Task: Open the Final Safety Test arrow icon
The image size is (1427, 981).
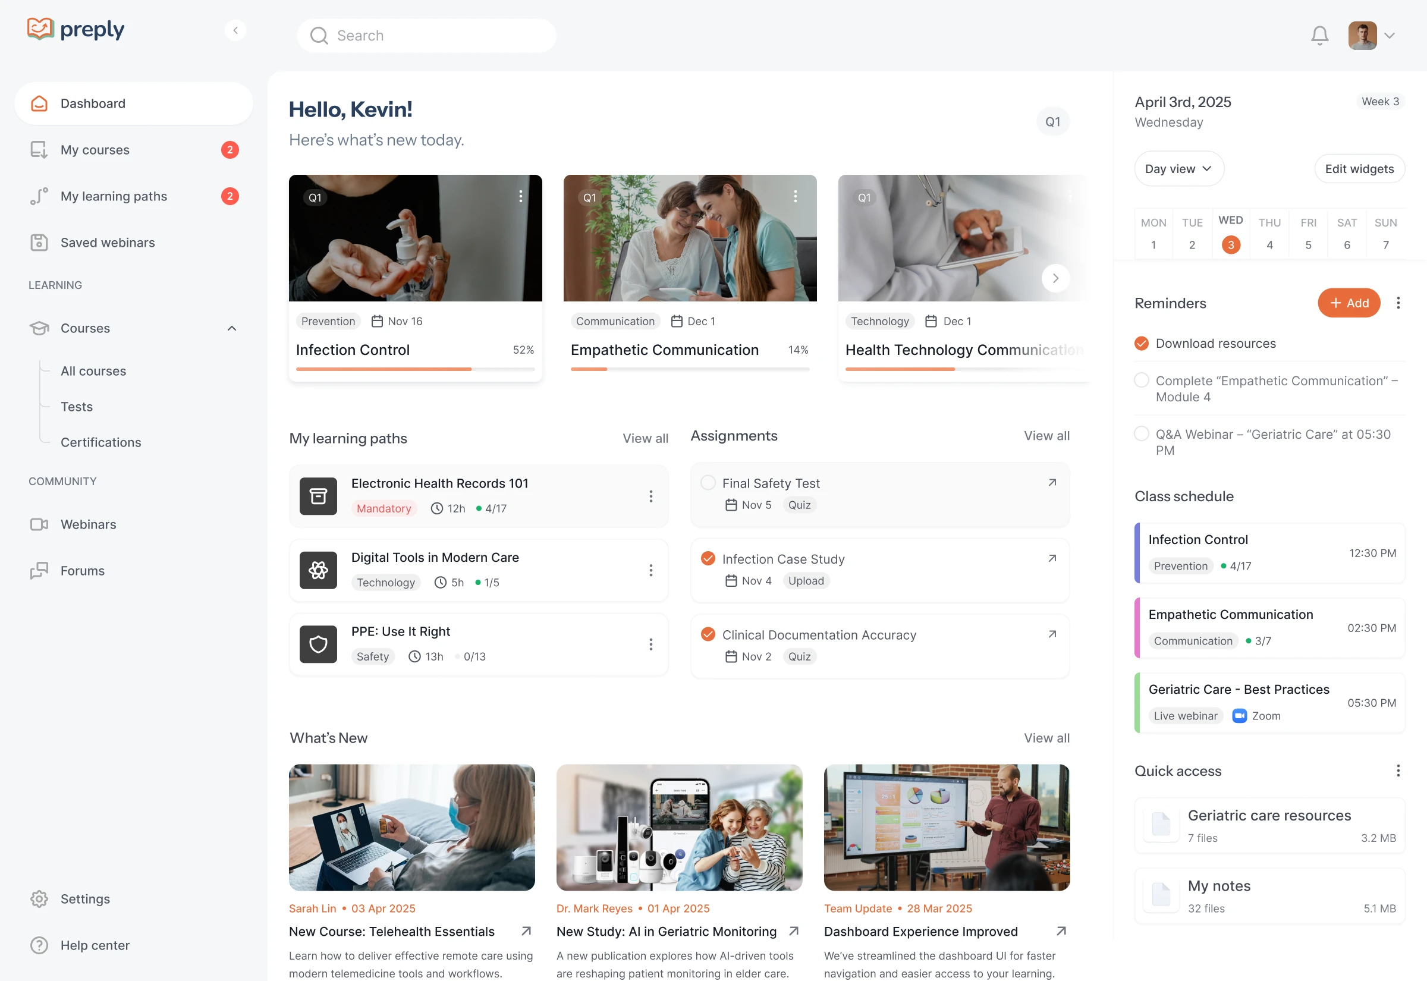Action: [1051, 483]
